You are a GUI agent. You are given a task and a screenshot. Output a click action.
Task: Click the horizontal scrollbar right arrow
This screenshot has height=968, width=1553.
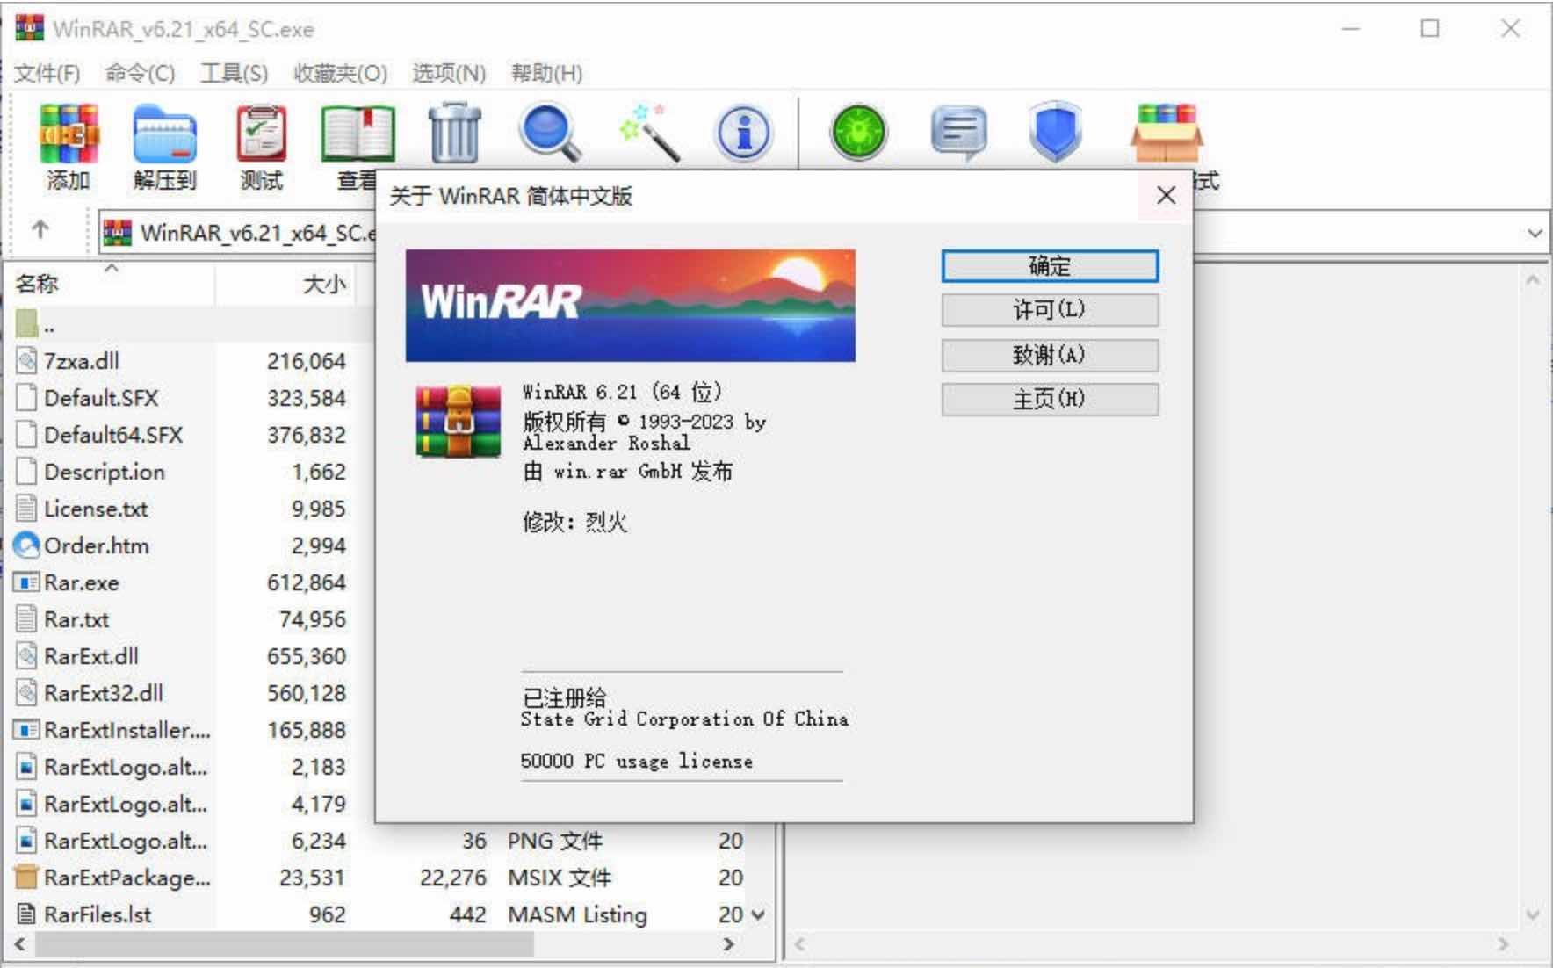(x=728, y=944)
